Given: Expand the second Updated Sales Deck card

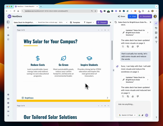Looking at the screenshot, I should (136, 80).
